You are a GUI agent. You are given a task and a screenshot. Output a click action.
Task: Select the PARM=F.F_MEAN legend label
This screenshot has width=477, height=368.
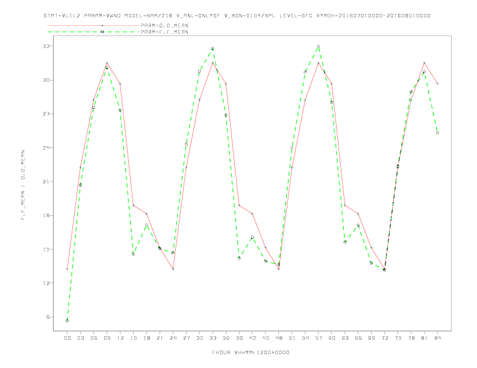tap(164, 32)
